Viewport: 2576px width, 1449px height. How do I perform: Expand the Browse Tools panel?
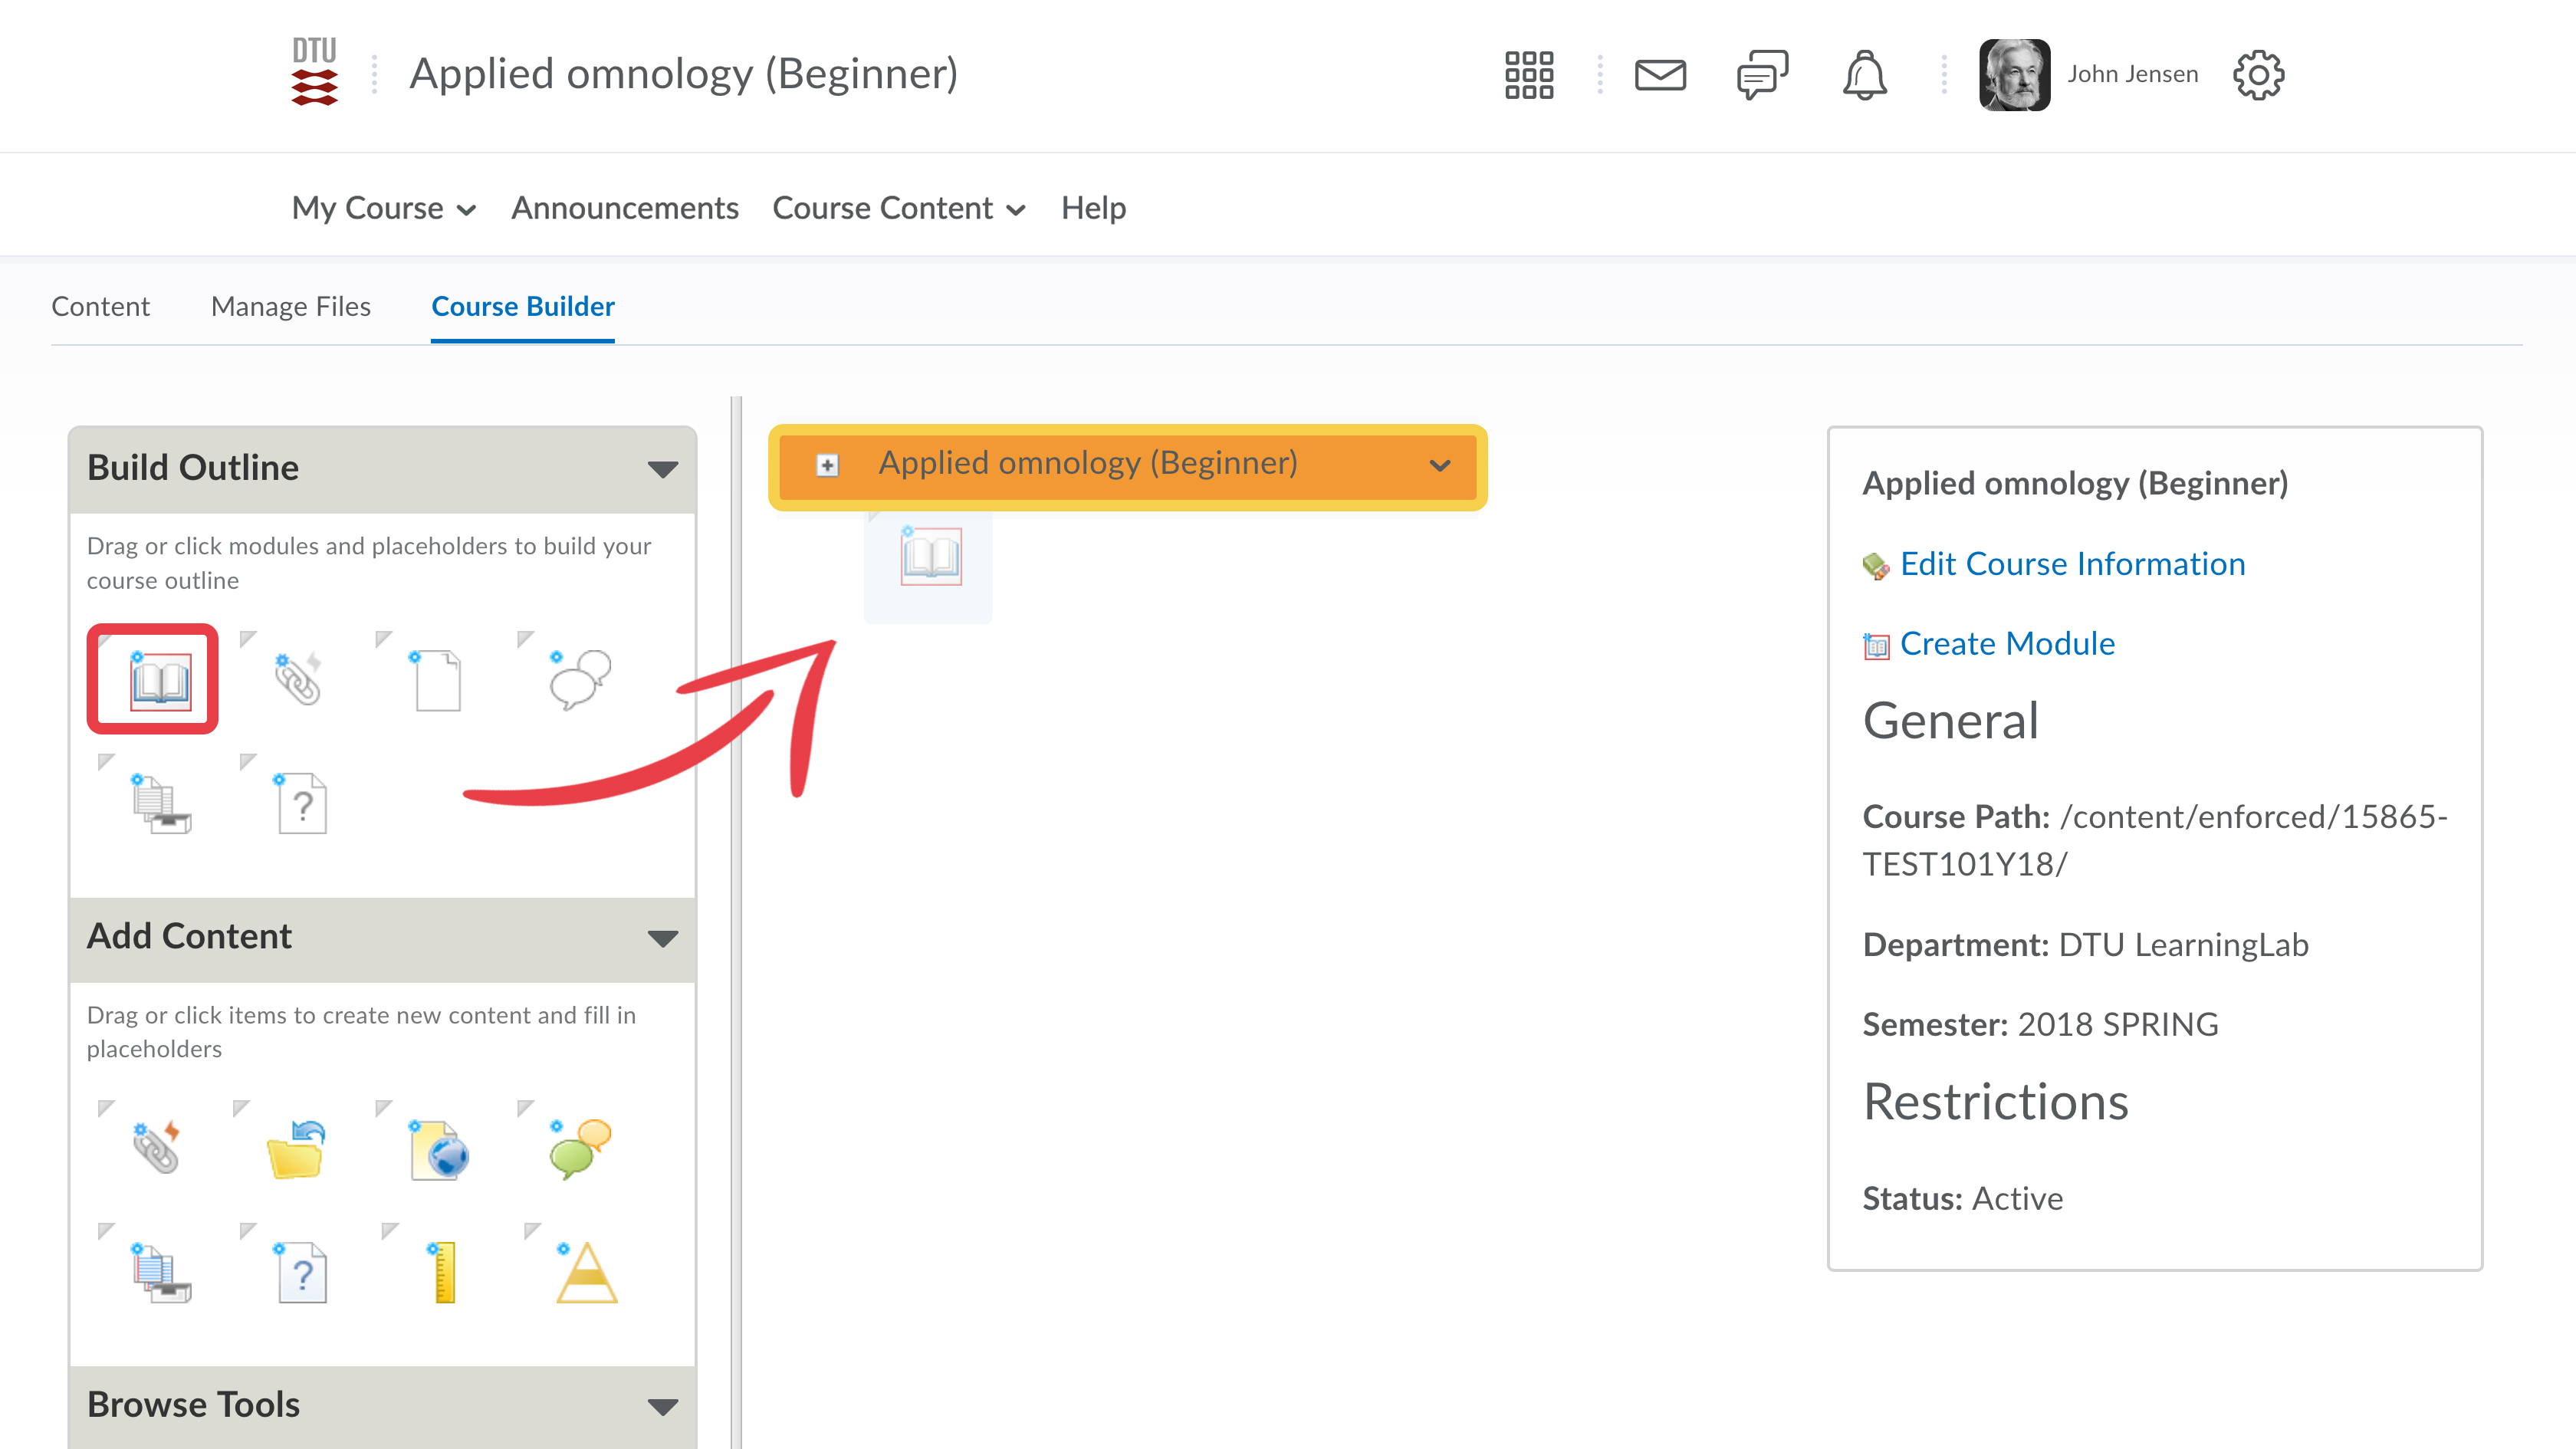tap(662, 1406)
